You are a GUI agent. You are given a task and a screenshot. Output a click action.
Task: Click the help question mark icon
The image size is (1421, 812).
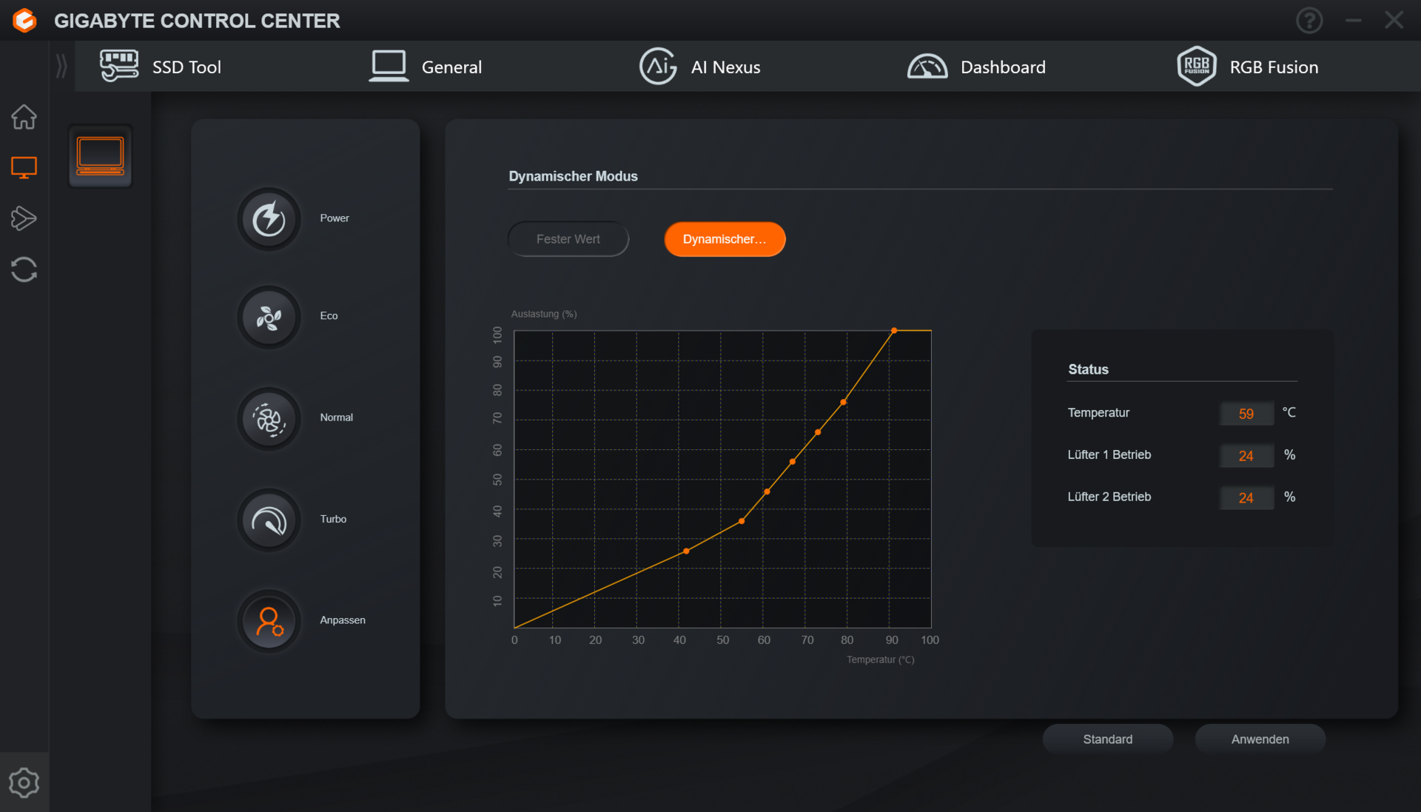tap(1309, 21)
